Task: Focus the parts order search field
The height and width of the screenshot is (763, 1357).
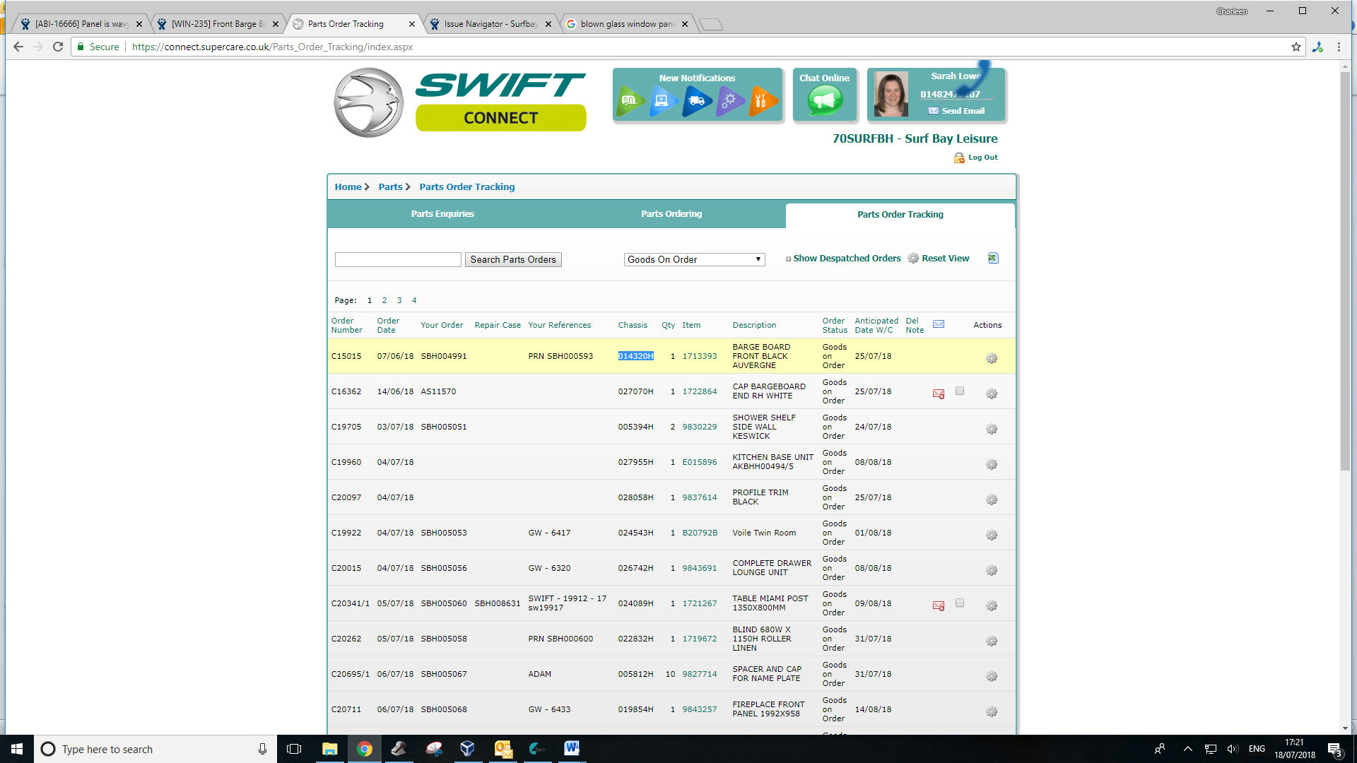Action: (x=398, y=259)
